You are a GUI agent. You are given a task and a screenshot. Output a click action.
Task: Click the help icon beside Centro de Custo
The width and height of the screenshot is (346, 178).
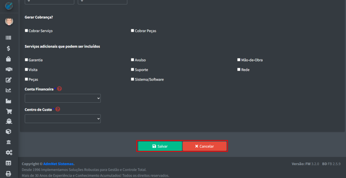click(58, 109)
